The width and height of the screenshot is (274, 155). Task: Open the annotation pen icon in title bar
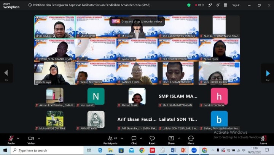tap(210, 5)
